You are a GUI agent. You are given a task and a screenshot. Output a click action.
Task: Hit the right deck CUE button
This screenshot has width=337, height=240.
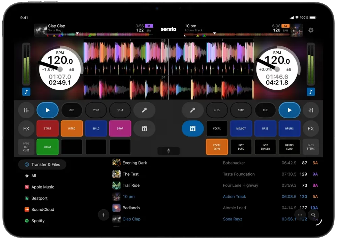pyautogui.click(x=265, y=110)
